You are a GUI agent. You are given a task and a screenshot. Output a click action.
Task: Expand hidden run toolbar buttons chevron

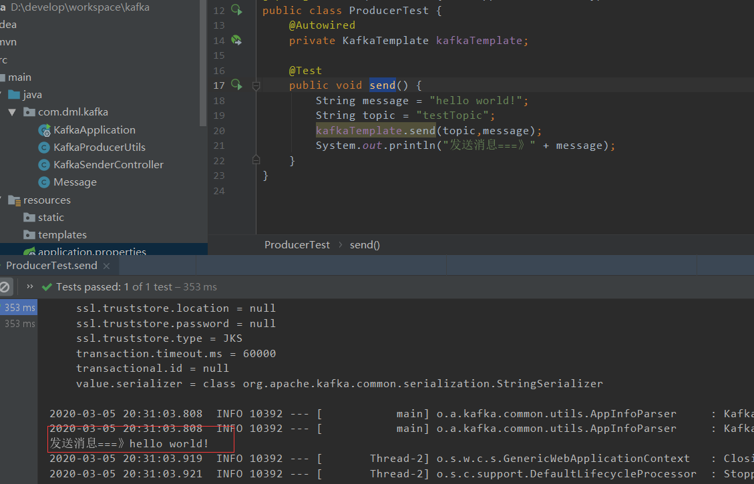pyautogui.click(x=30, y=286)
